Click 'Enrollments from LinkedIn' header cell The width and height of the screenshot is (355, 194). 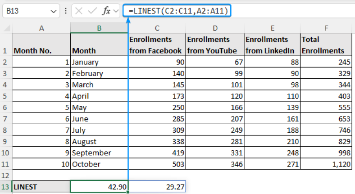(x=273, y=45)
